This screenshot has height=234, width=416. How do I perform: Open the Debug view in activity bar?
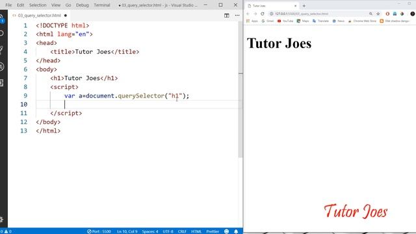coord(2,66)
